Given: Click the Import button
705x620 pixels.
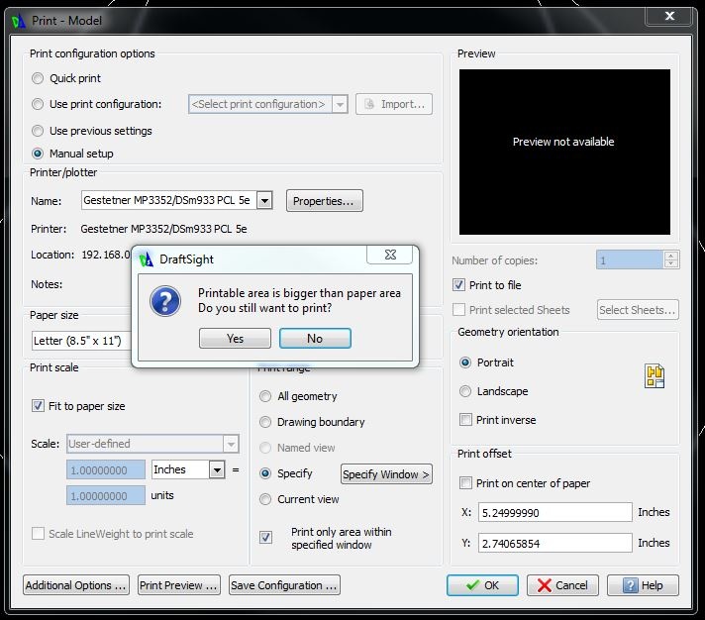Looking at the screenshot, I should tap(394, 104).
